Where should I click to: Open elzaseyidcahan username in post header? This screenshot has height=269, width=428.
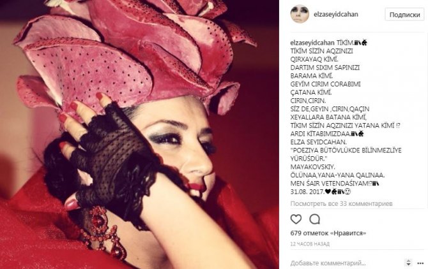click(x=336, y=14)
